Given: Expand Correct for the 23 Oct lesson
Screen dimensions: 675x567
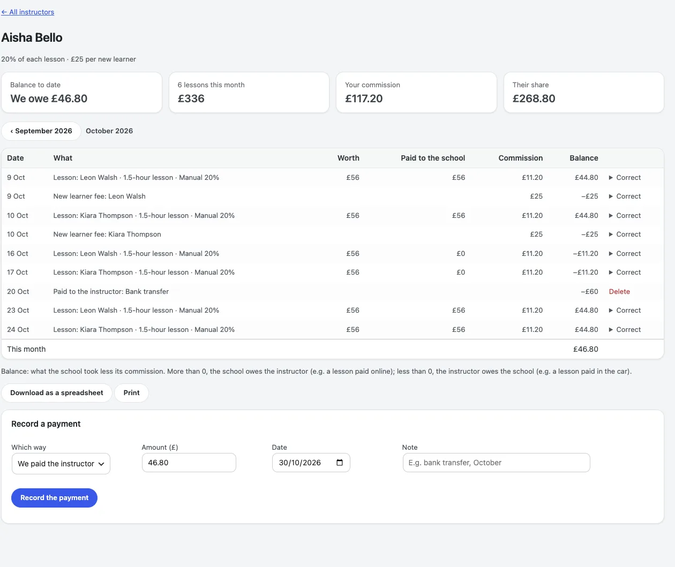Looking at the screenshot, I should point(625,311).
